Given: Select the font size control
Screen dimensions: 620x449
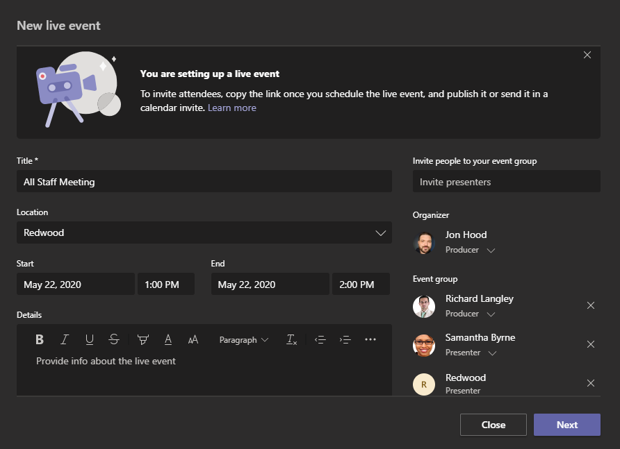Looking at the screenshot, I should tap(193, 339).
